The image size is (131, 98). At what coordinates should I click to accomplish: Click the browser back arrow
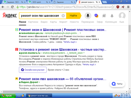coord(3,7)
